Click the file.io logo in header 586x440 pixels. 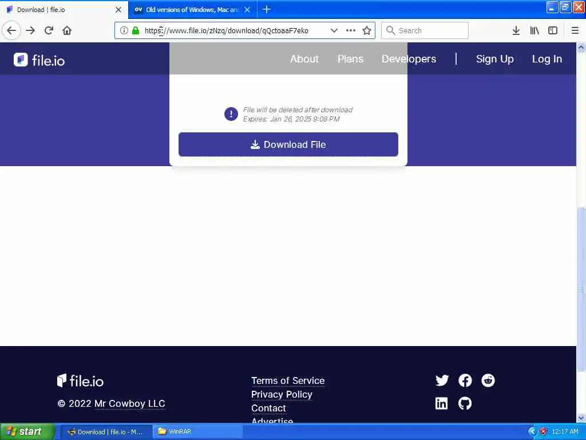point(39,60)
